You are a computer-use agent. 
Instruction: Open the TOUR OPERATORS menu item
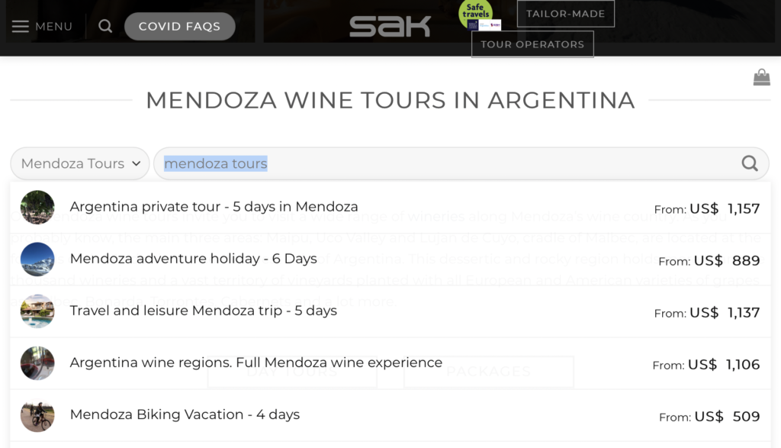[532, 44]
